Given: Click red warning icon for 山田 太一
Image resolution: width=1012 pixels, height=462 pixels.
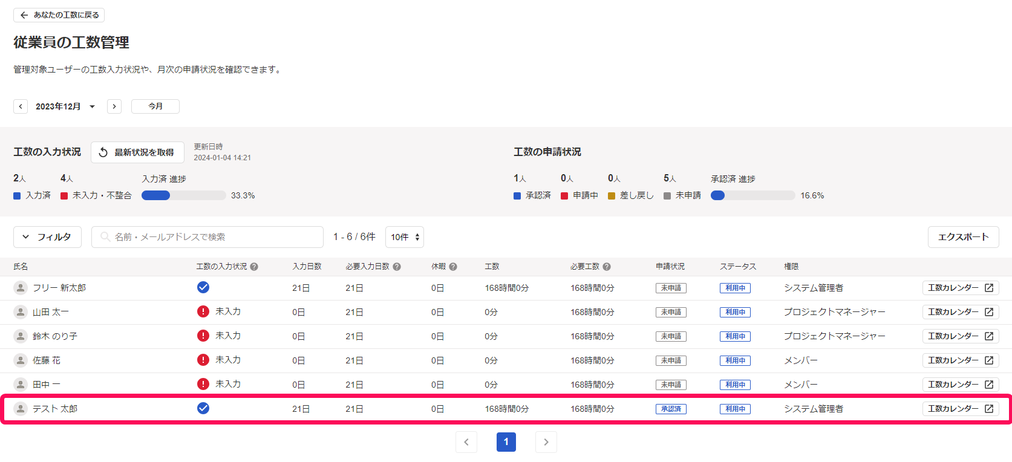Looking at the screenshot, I should [x=203, y=311].
